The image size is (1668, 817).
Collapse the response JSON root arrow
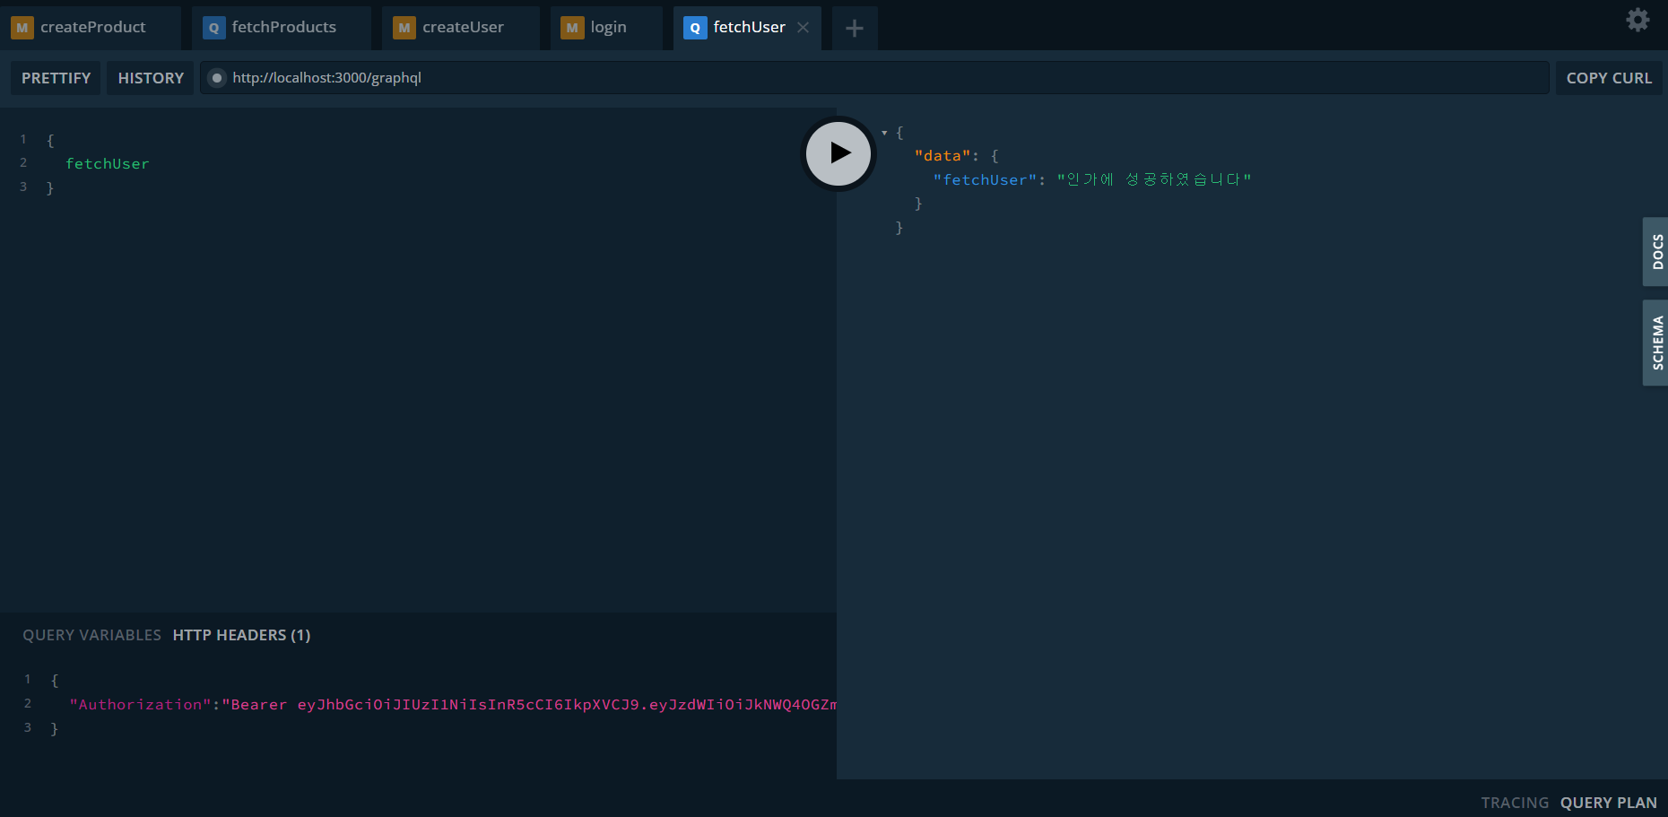tap(885, 133)
